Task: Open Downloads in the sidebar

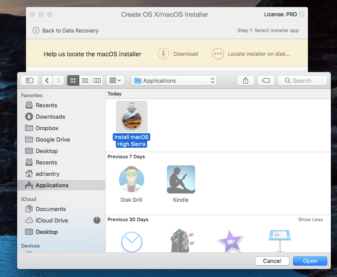Action: pyautogui.click(x=61, y=117)
